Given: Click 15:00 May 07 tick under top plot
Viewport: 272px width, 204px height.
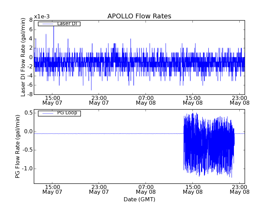Looking at the screenshot, I should 52,100.
